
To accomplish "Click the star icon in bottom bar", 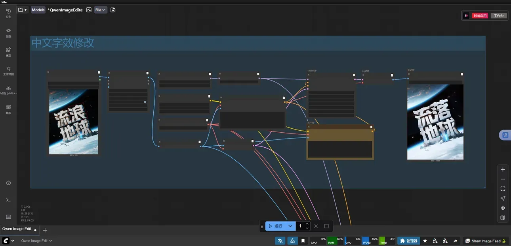I will click(425, 241).
